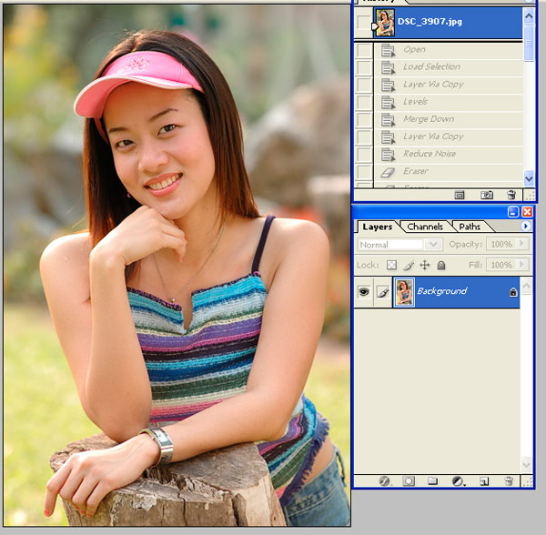Click the Background layer thumbnail
This screenshot has height=535, width=546.
point(404,292)
